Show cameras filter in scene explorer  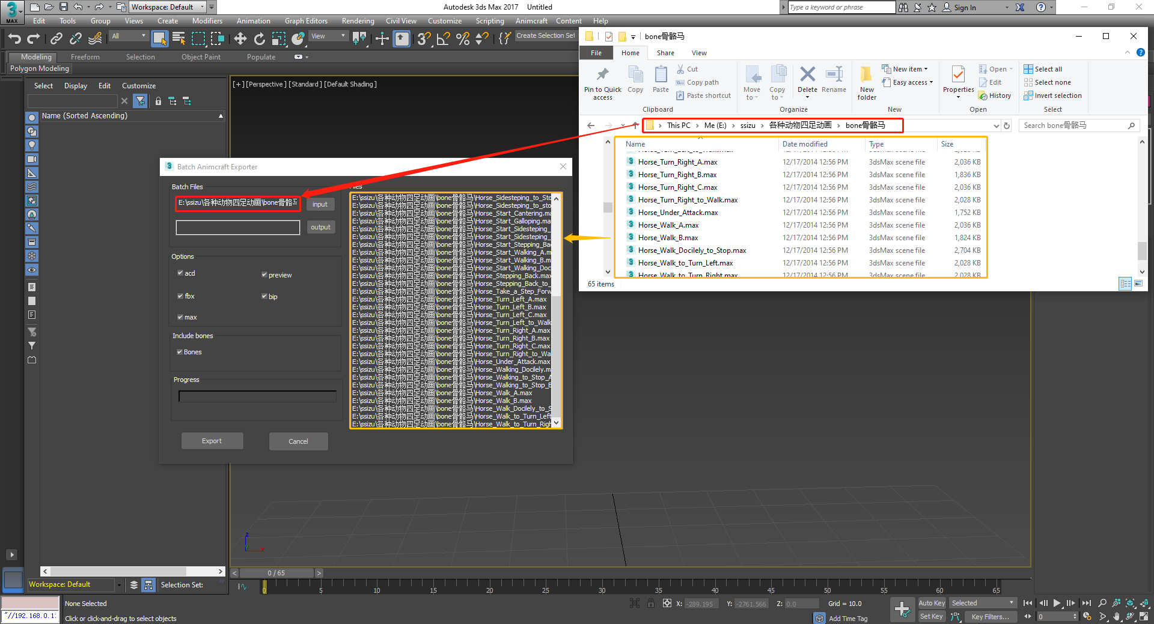pos(32,159)
